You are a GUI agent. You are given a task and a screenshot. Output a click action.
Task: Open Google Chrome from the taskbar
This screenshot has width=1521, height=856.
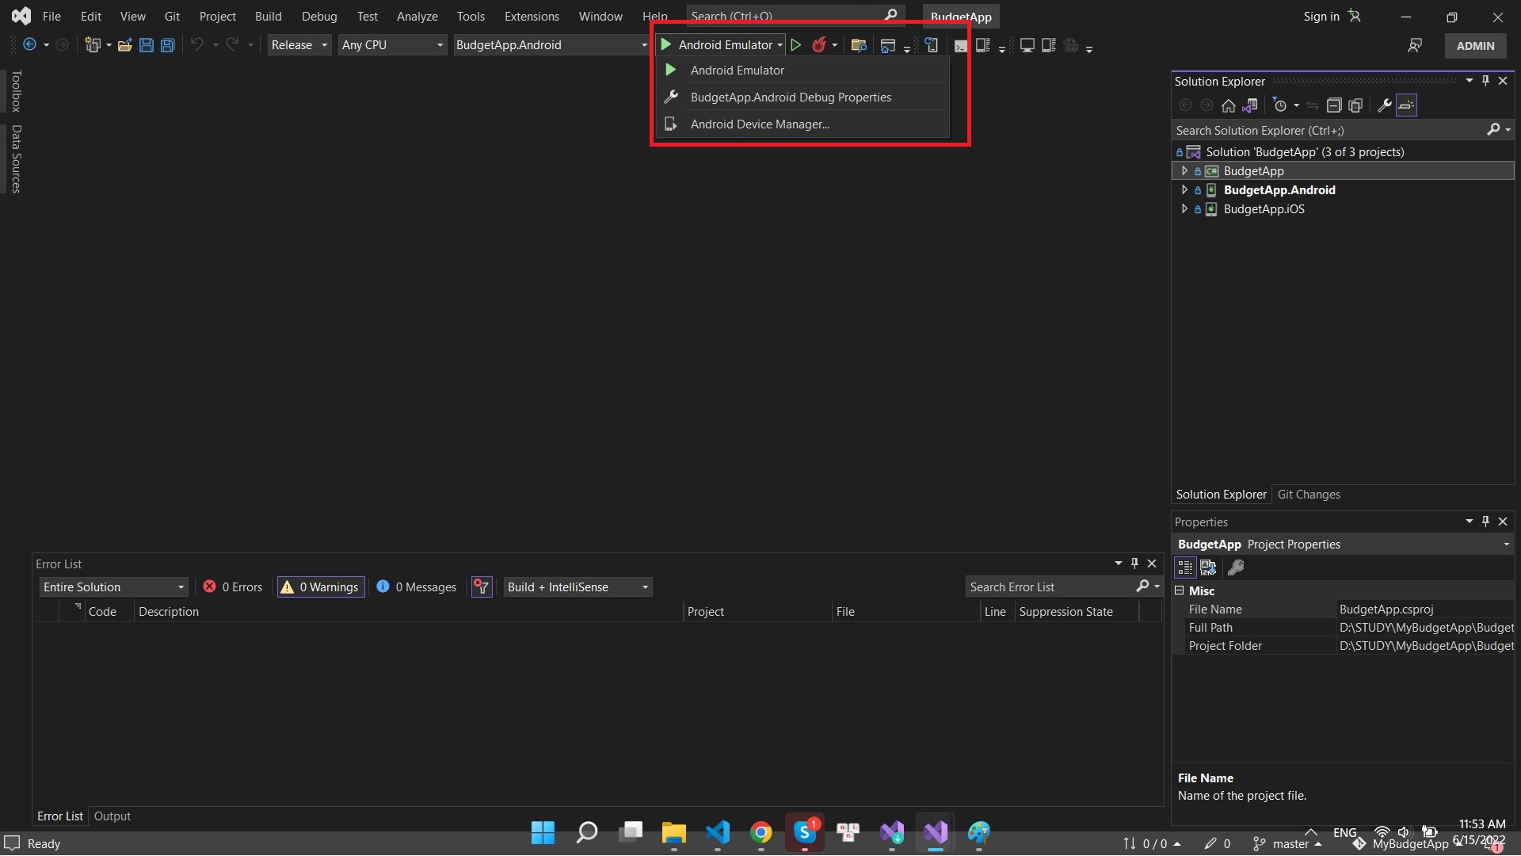tap(760, 833)
